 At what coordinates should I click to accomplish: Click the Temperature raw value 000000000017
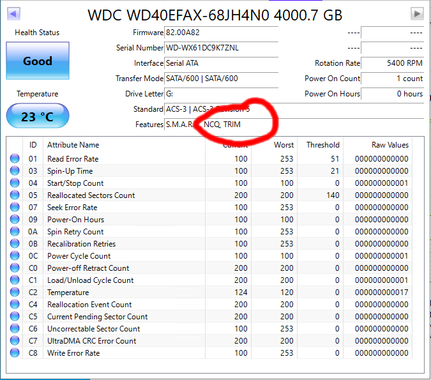[382, 293]
